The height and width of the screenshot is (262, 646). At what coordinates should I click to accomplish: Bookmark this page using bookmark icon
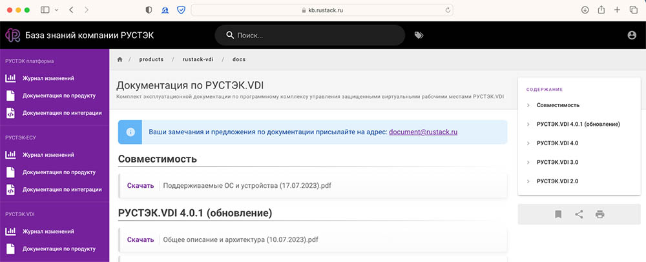558,214
